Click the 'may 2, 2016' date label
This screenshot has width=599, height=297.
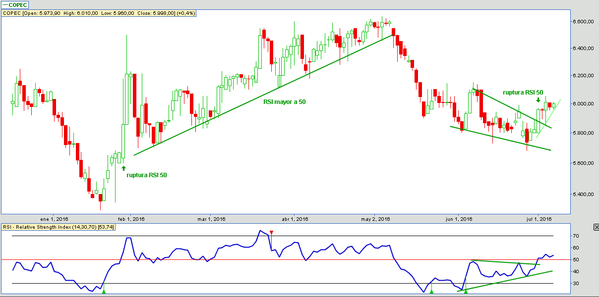(x=375, y=219)
